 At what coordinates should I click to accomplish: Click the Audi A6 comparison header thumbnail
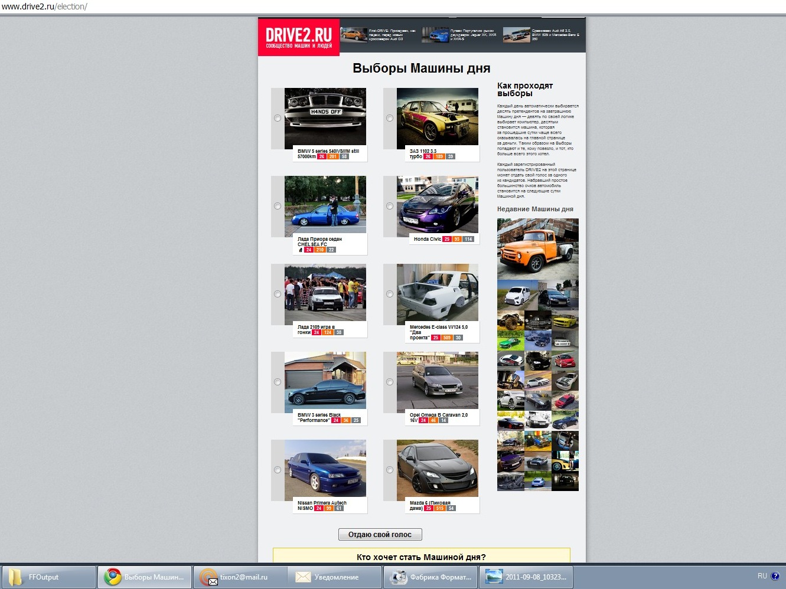tap(517, 35)
